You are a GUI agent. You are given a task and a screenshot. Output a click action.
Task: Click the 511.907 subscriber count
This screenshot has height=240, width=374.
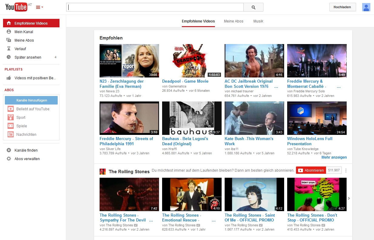(334, 170)
